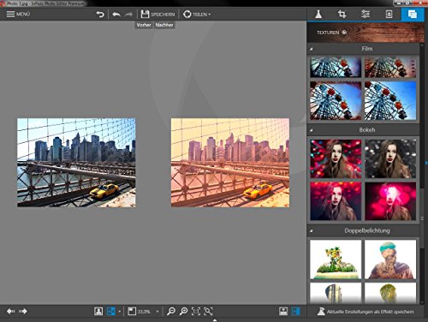Switch to single image view
Viewport: 428px width, 322px height.
pos(98,311)
